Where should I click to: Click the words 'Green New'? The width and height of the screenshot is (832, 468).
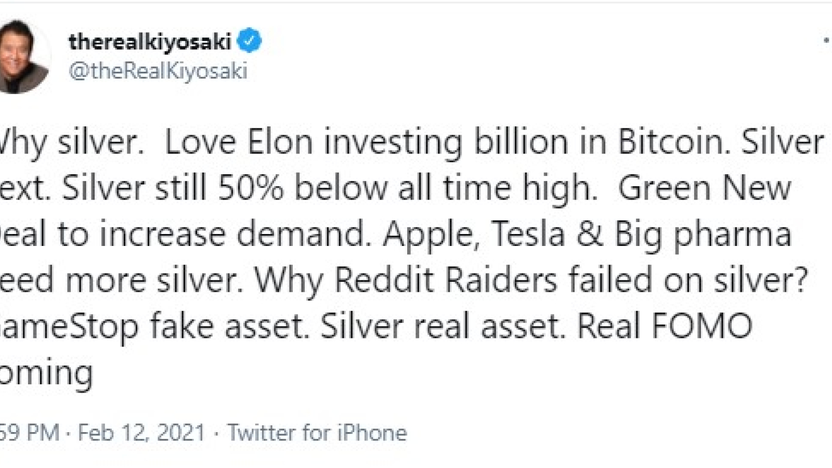pos(705,188)
